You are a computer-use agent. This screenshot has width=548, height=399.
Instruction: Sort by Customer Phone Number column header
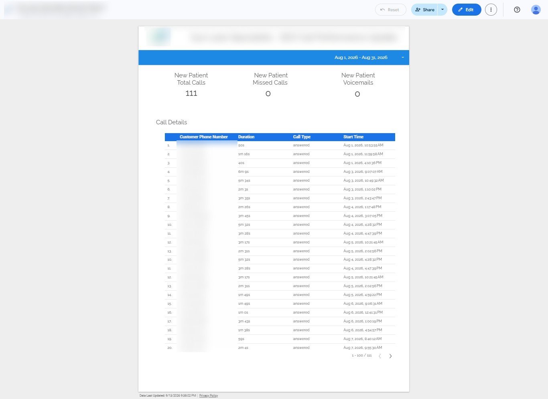coord(203,137)
